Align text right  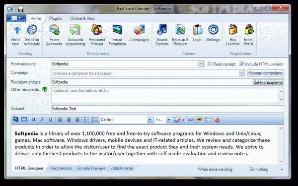click(77, 120)
